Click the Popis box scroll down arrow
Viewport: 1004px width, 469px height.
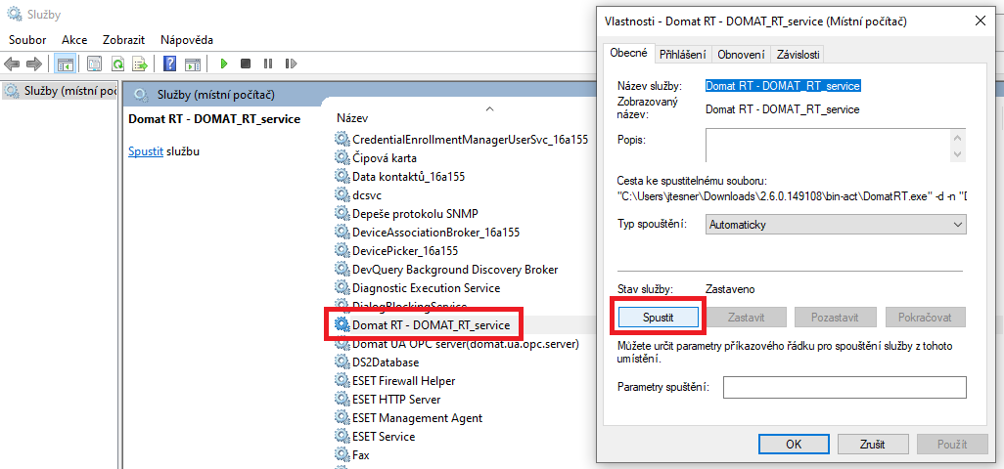(x=957, y=154)
